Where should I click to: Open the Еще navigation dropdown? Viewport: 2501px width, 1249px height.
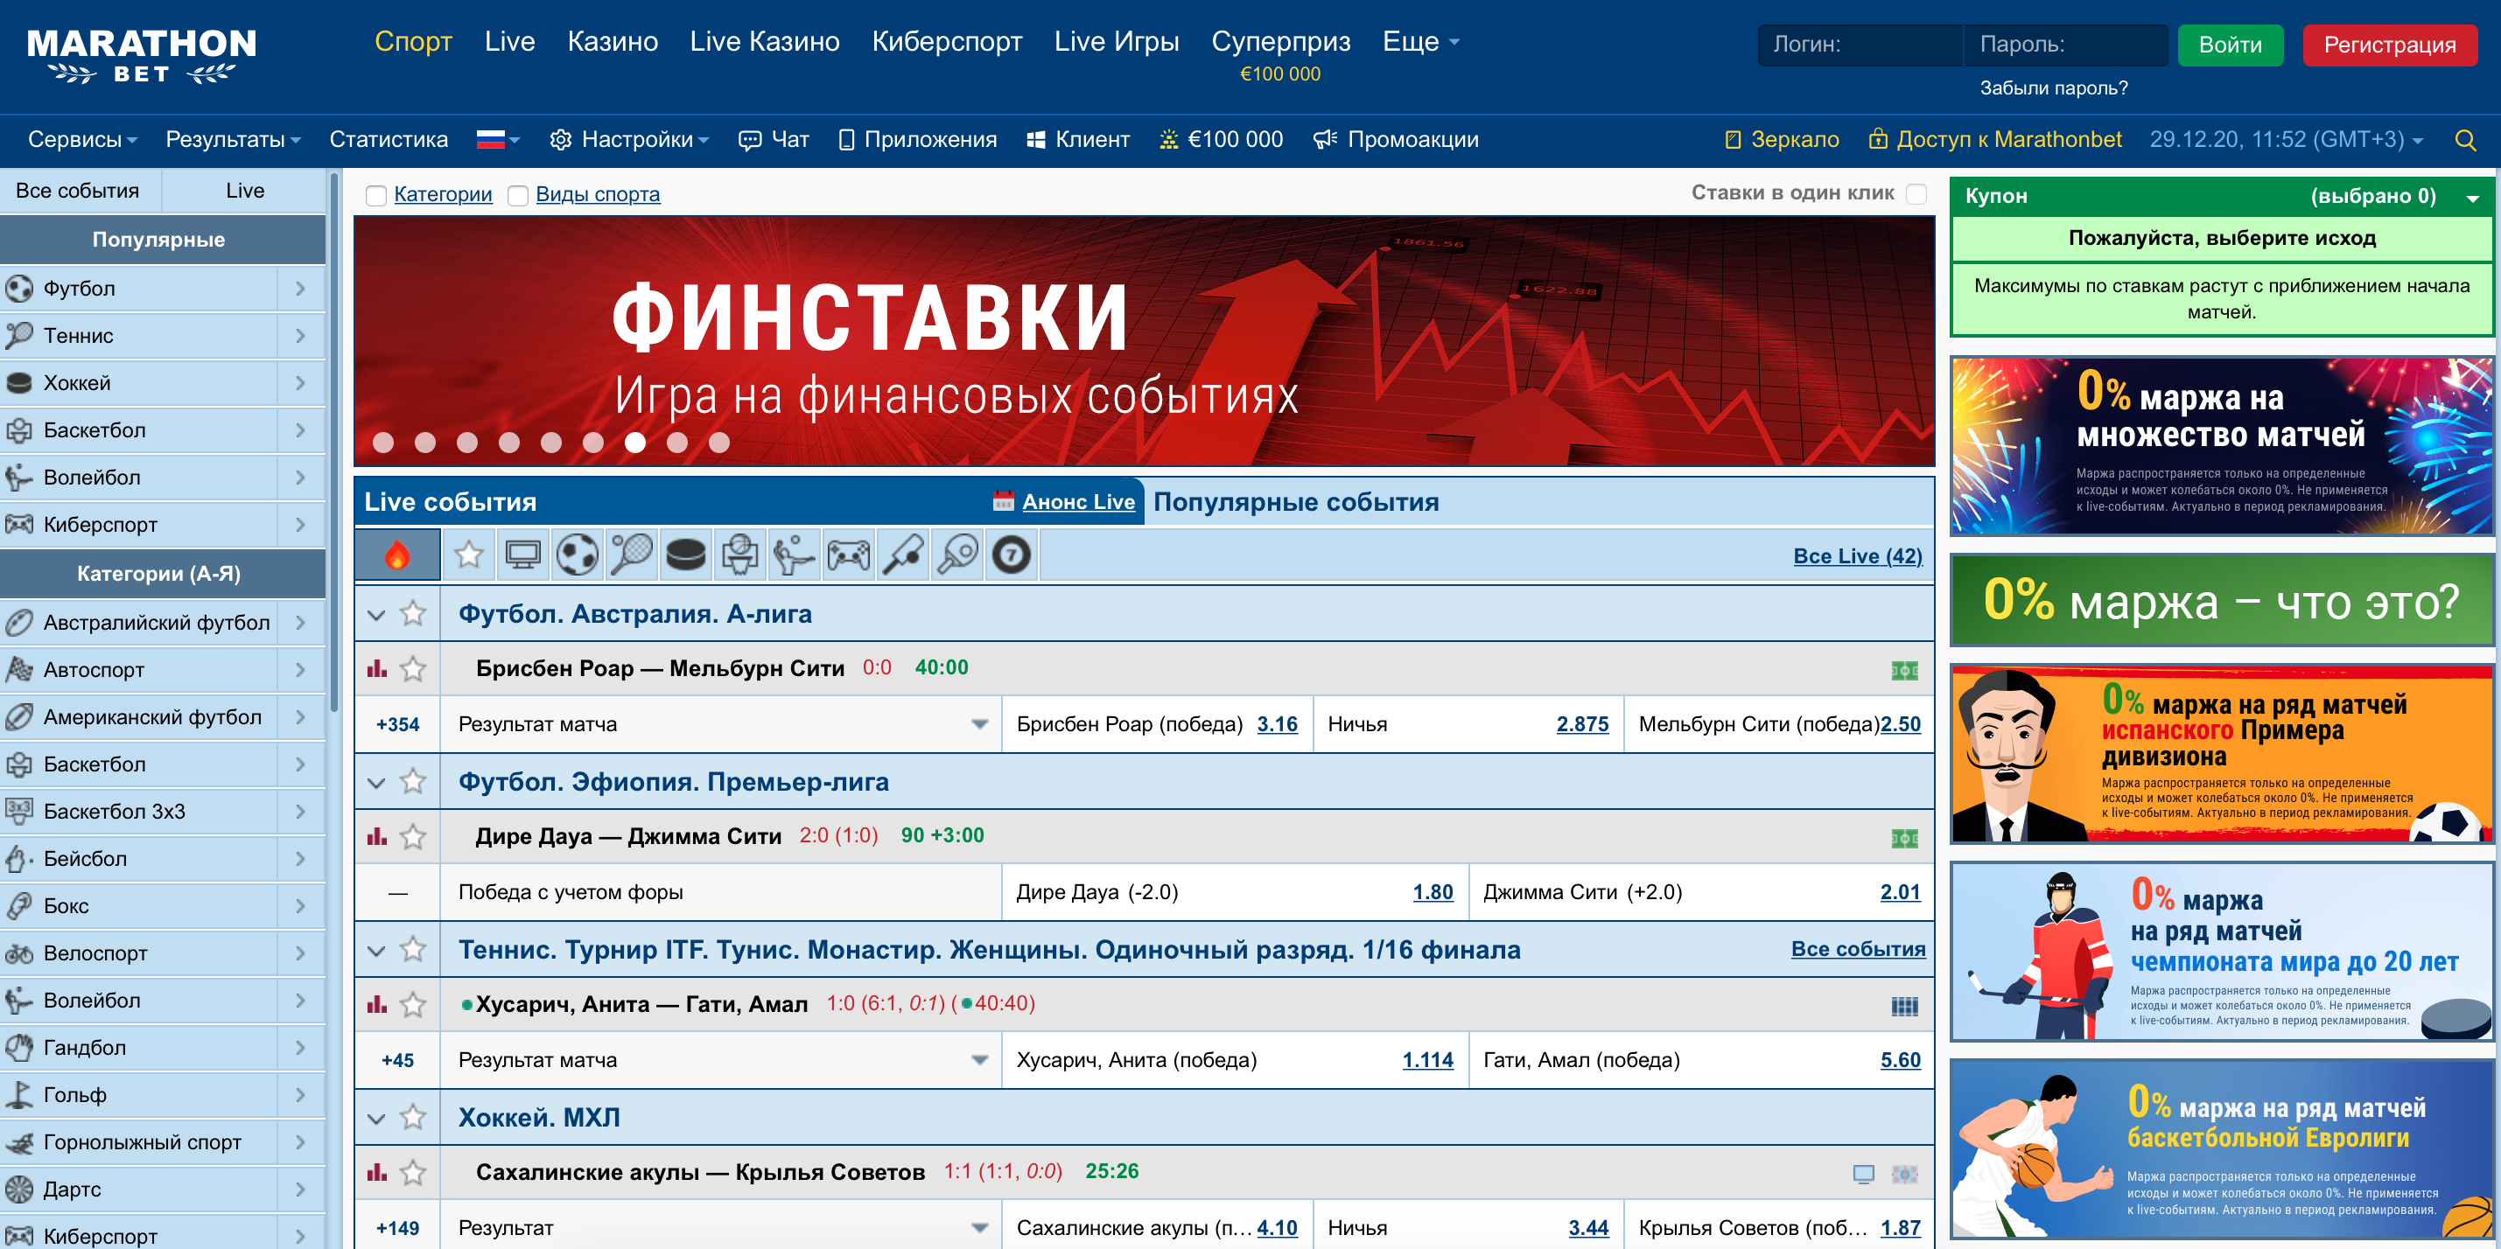(x=1420, y=42)
